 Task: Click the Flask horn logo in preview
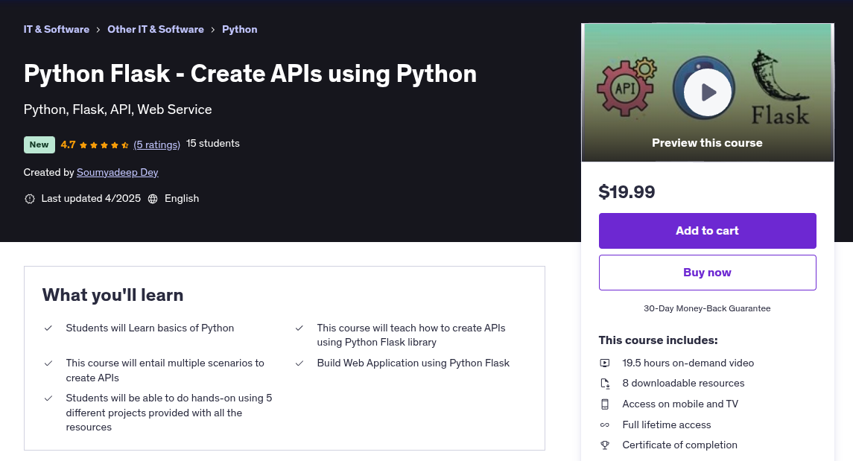point(780,88)
